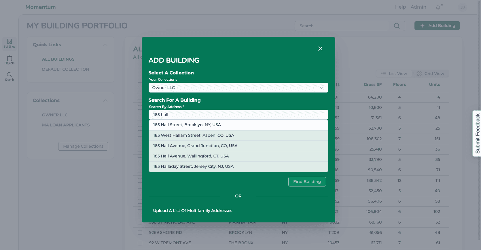Choose 185 Hall Avenue, Wallingford suggestion
Image resolution: width=481 pixels, height=250 pixels.
point(238,156)
